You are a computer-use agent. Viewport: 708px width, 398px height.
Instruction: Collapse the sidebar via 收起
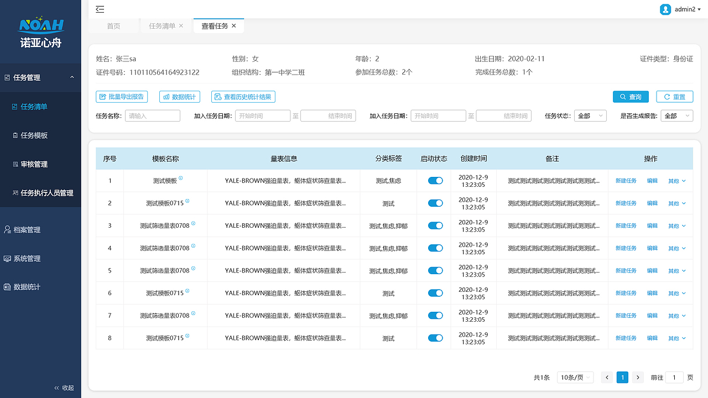(x=64, y=388)
